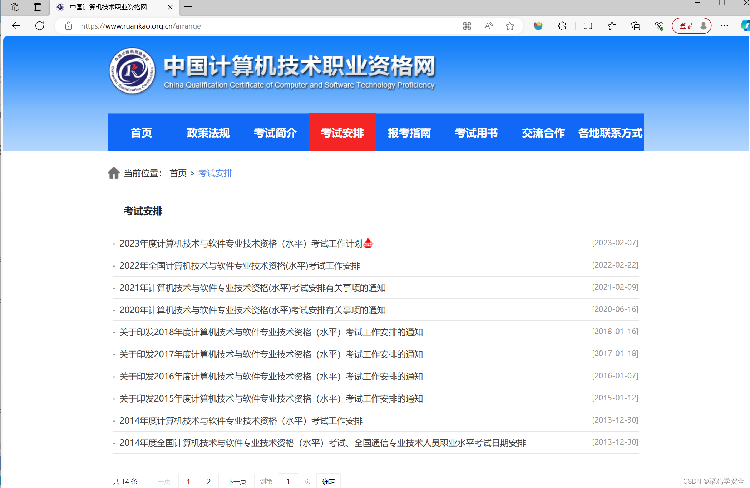Open the 2014年度全国 考试日期安排 article
This screenshot has width=750, height=488.
(x=323, y=443)
